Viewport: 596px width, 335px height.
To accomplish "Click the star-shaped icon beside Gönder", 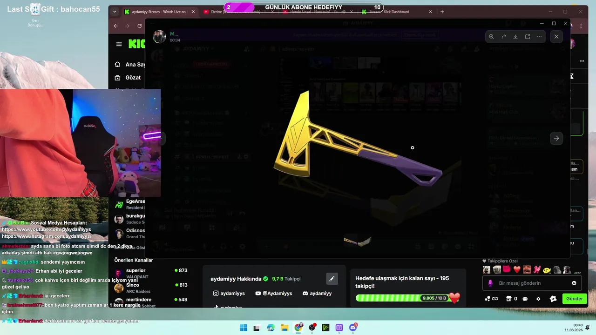I will pyautogui.click(x=553, y=299).
